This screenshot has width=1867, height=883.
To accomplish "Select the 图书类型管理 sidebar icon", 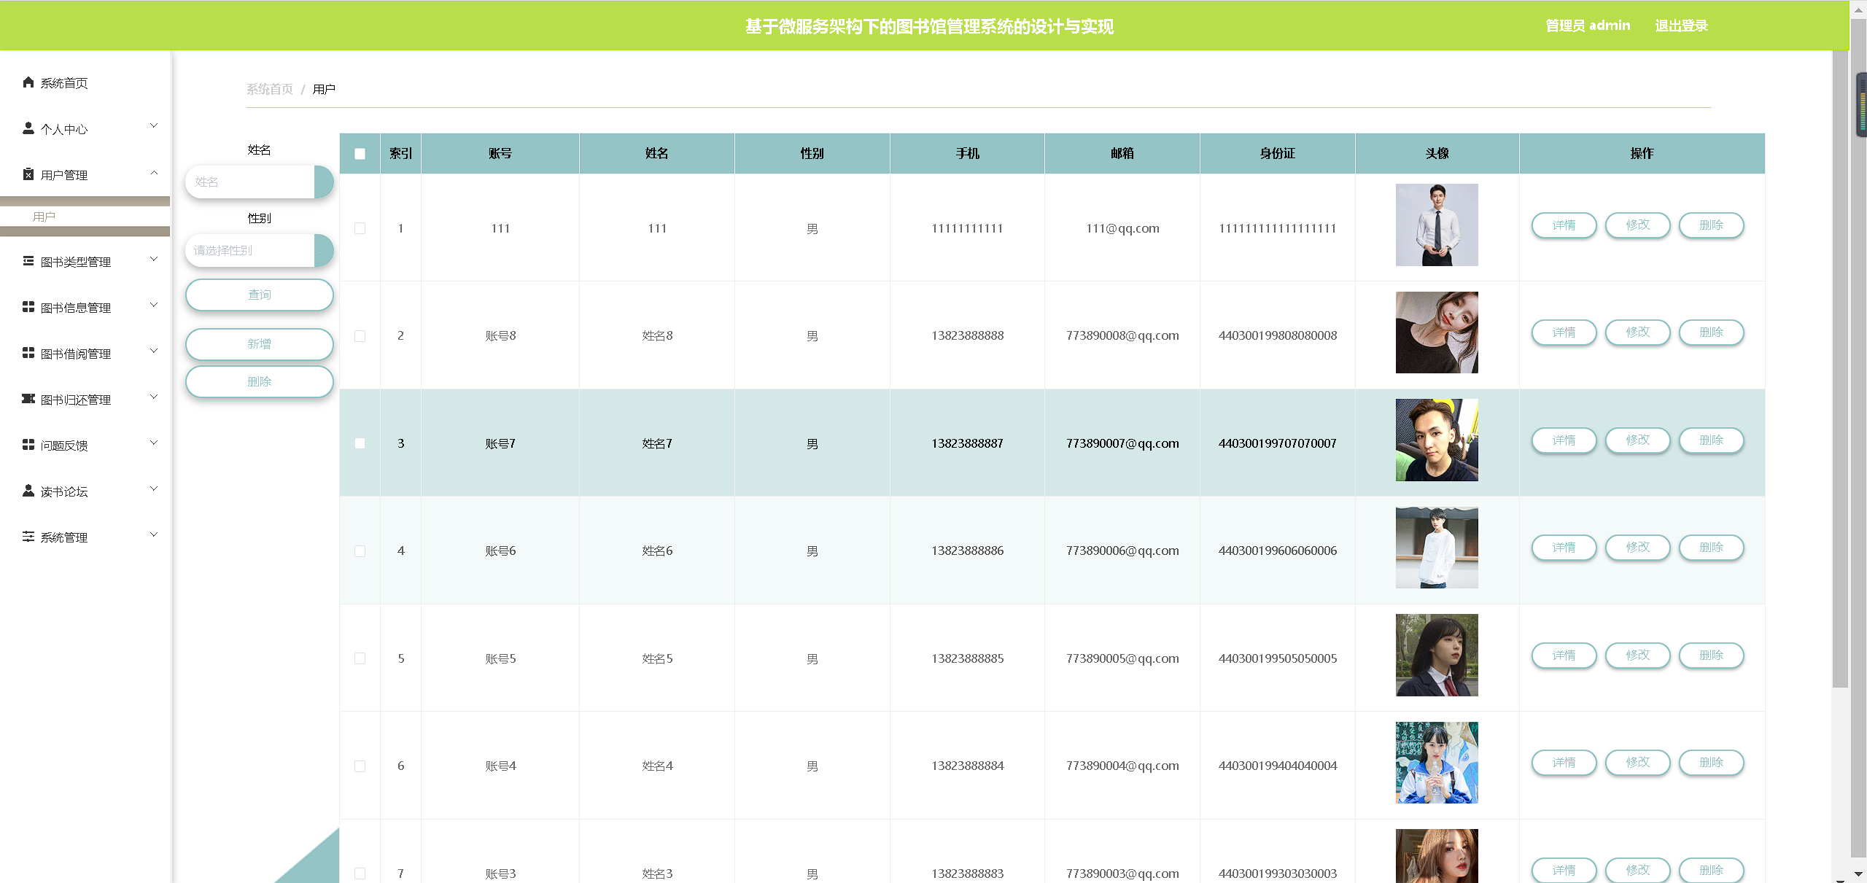I will (28, 261).
